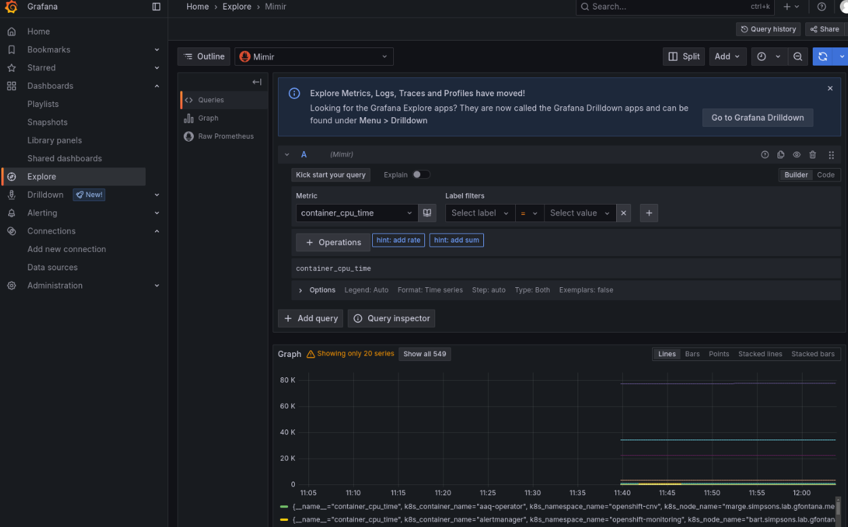Screen dimensions: 848x527
Task: Remove the label filter X icon
Action: click(624, 213)
